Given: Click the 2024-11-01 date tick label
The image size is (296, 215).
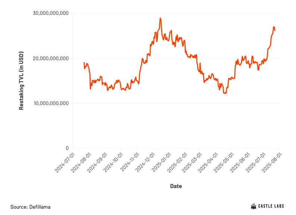Looking at the screenshot, I should (129, 163).
